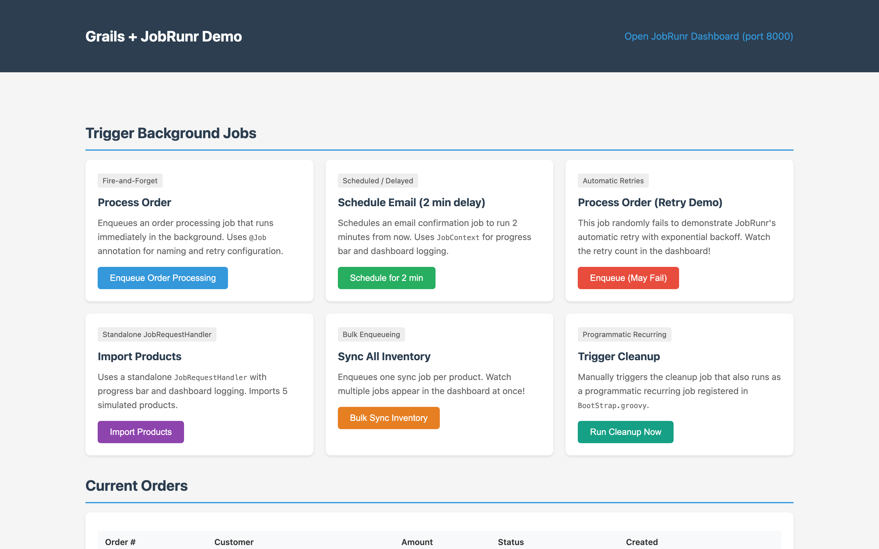Click the Amount column header
The width and height of the screenshot is (879, 549).
(417, 542)
